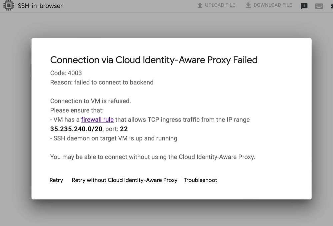Click the bold IP range 35.235.240.0/20
The width and height of the screenshot is (333, 226).
[76, 129]
